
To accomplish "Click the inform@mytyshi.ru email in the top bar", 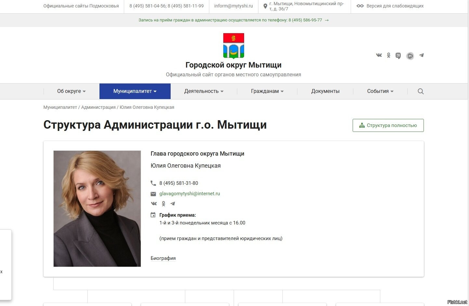I will pyautogui.click(x=233, y=6).
